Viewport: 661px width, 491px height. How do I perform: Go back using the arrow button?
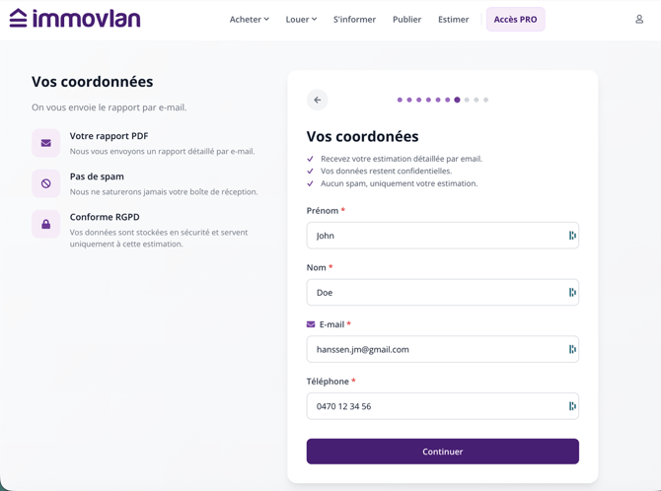318,100
